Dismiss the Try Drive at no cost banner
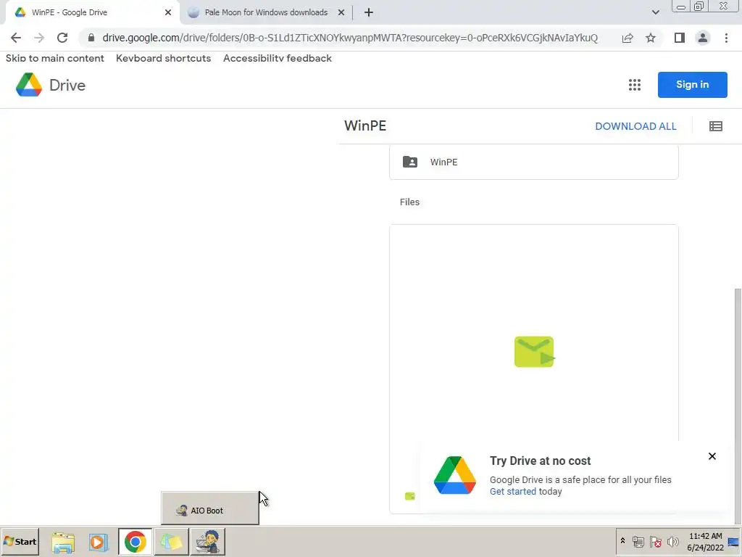 [x=712, y=456]
